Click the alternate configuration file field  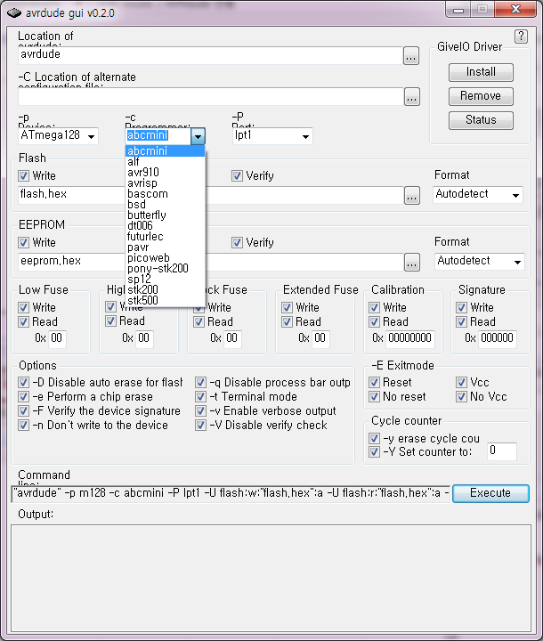click(x=210, y=96)
